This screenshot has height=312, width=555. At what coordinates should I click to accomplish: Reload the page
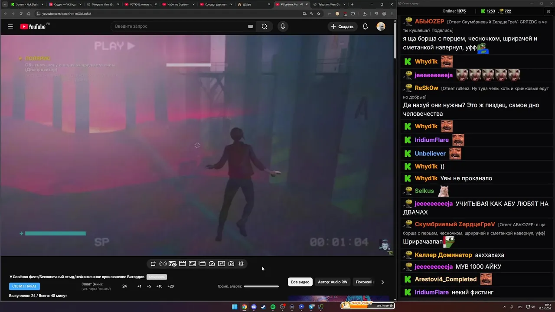[x=21, y=13]
